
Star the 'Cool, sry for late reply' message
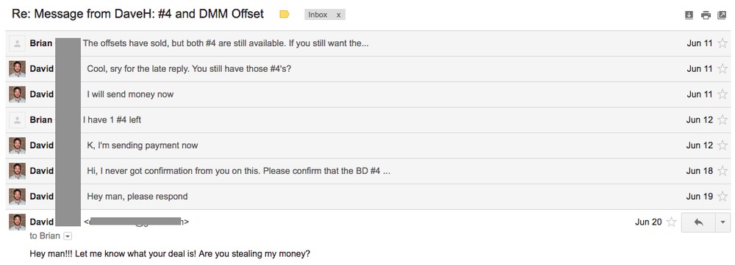coord(723,69)
